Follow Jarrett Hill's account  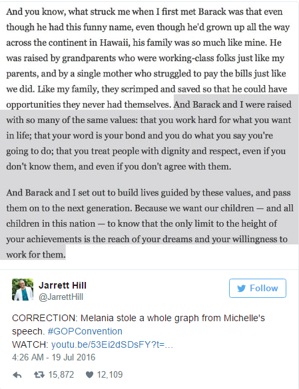(x=258, y=289)
